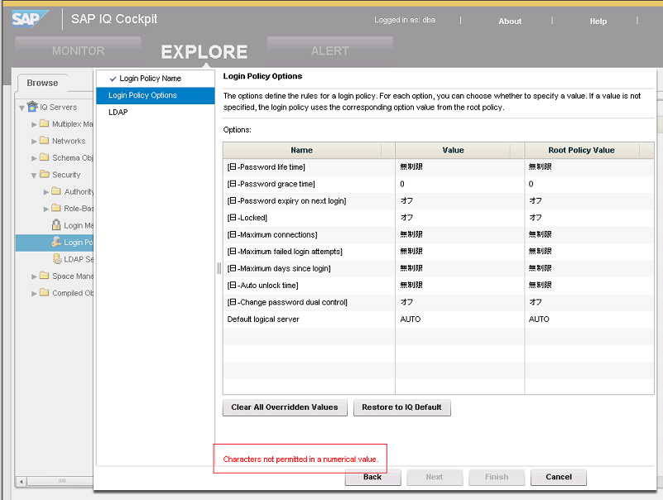Open the Browse tab
This screenshot has width=663, height=500.
[42, 83]
